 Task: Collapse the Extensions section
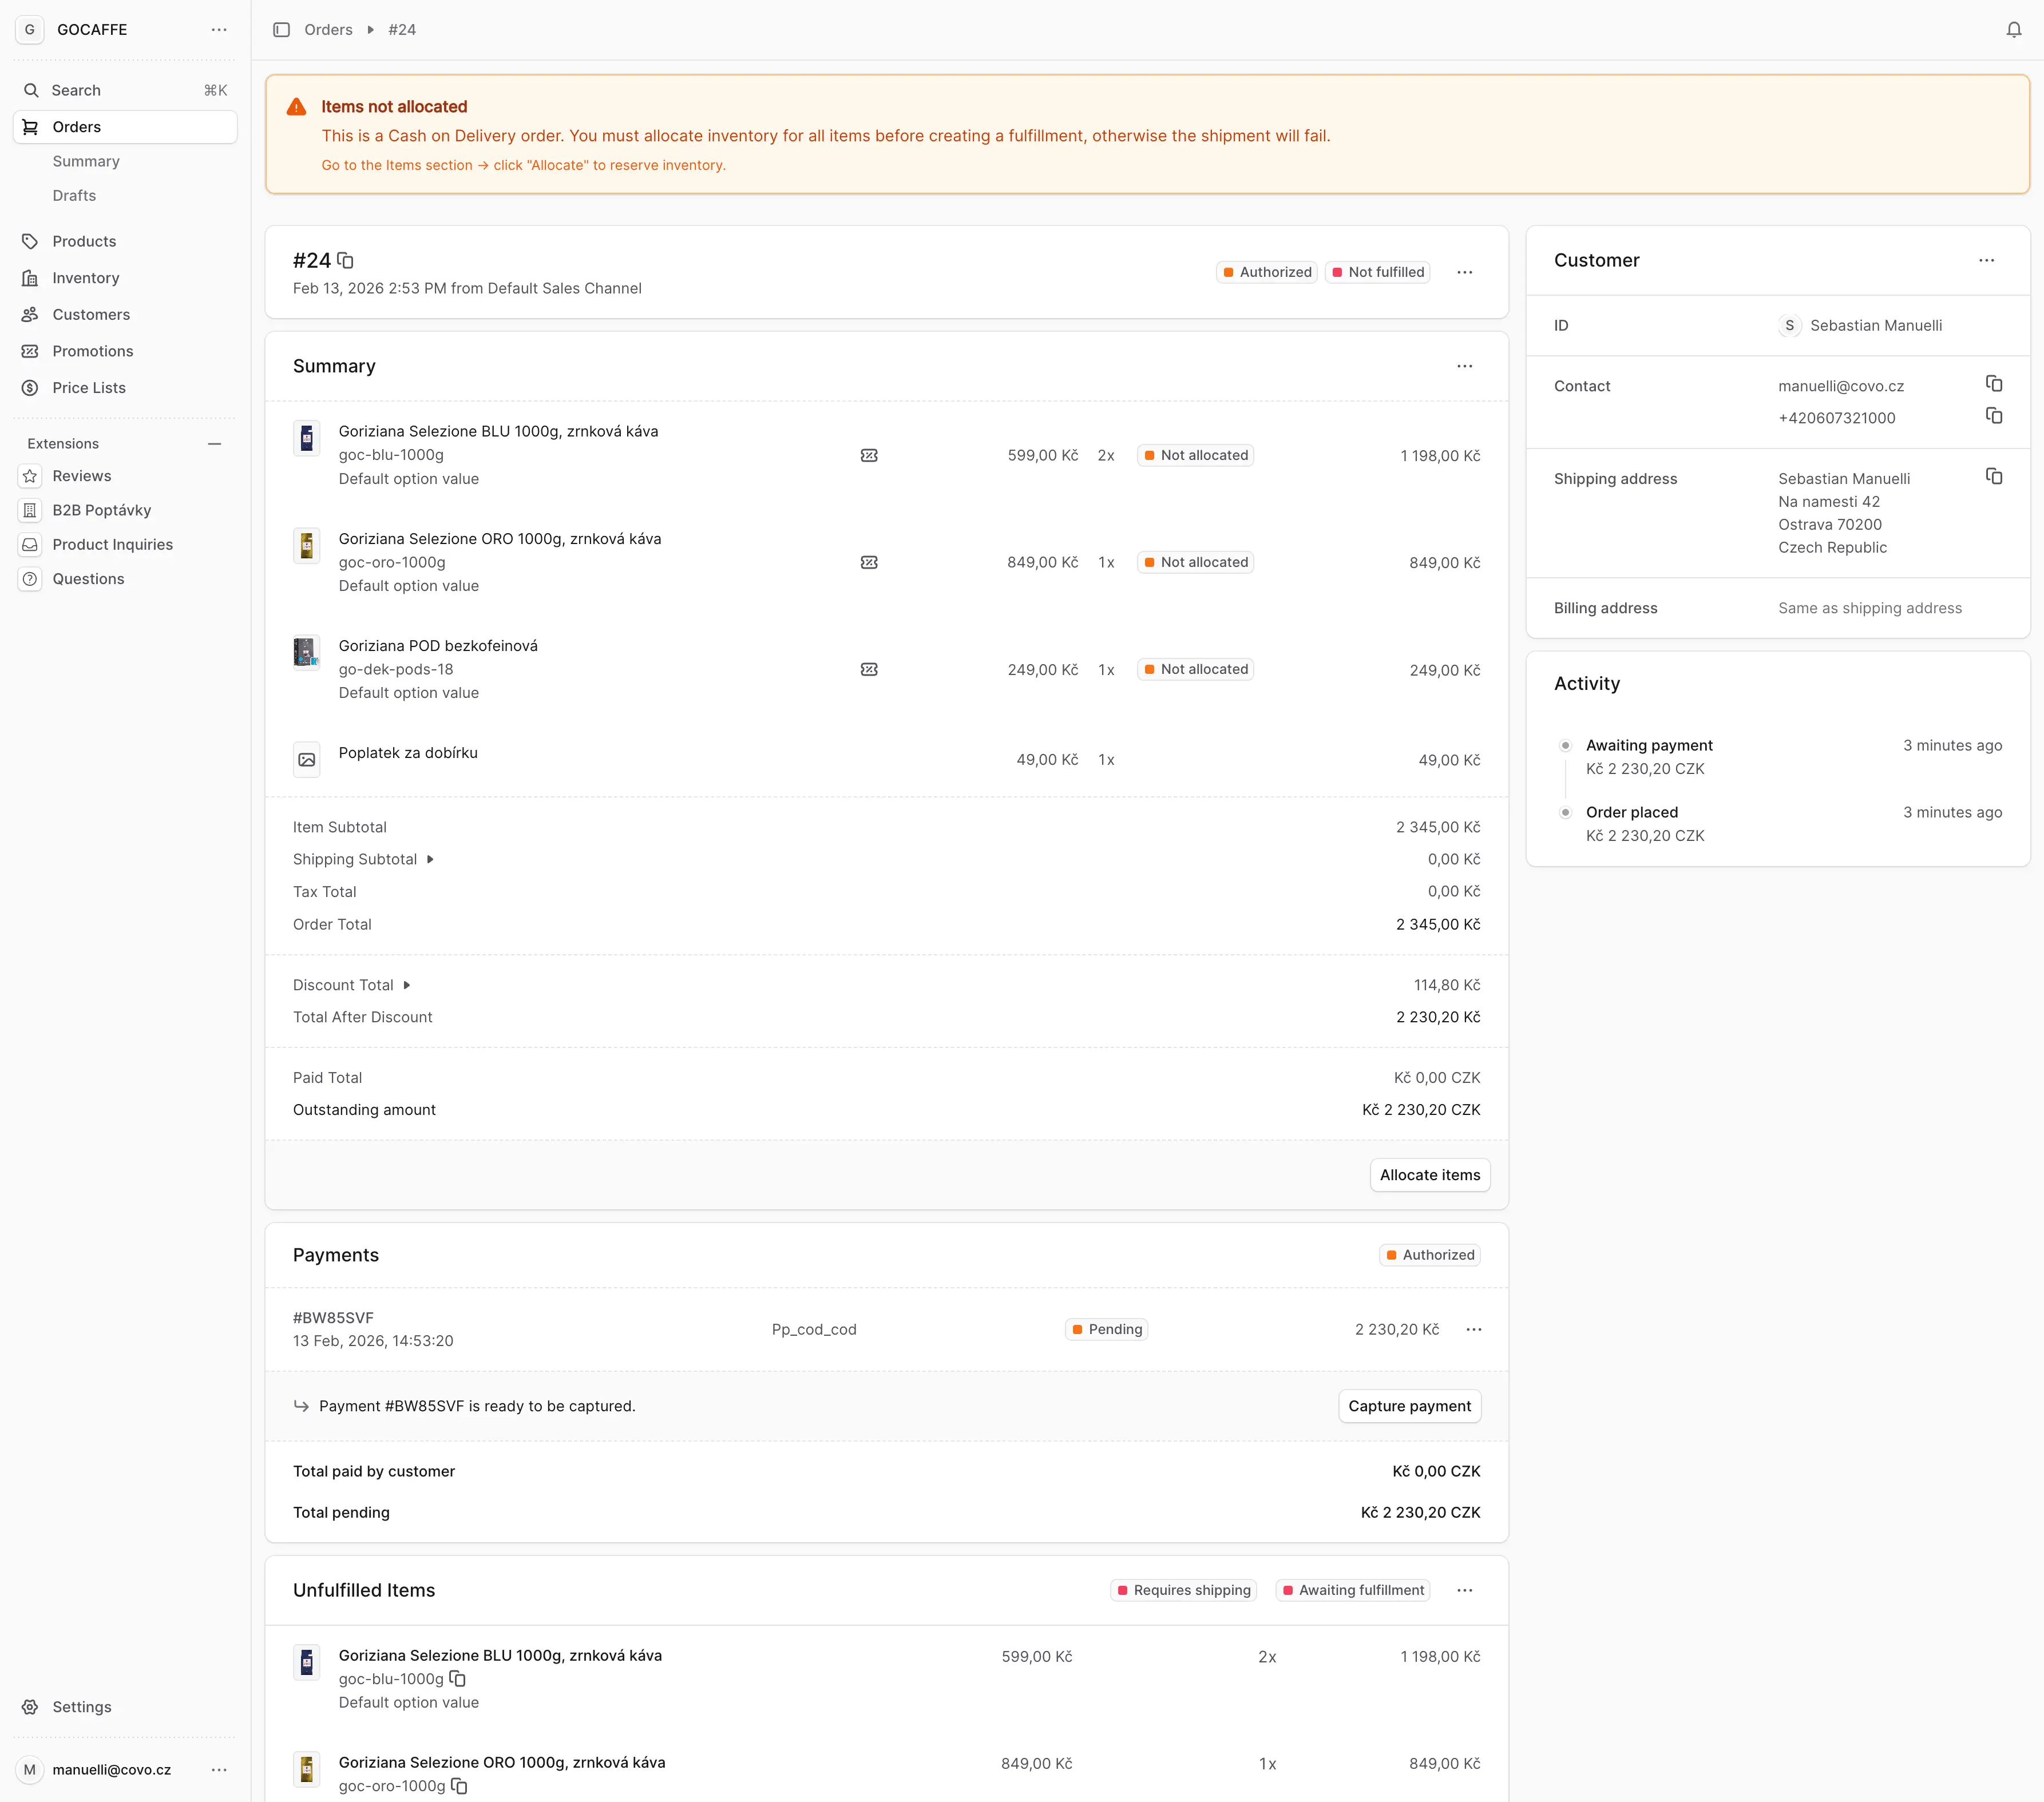click(x=215, y=443)
